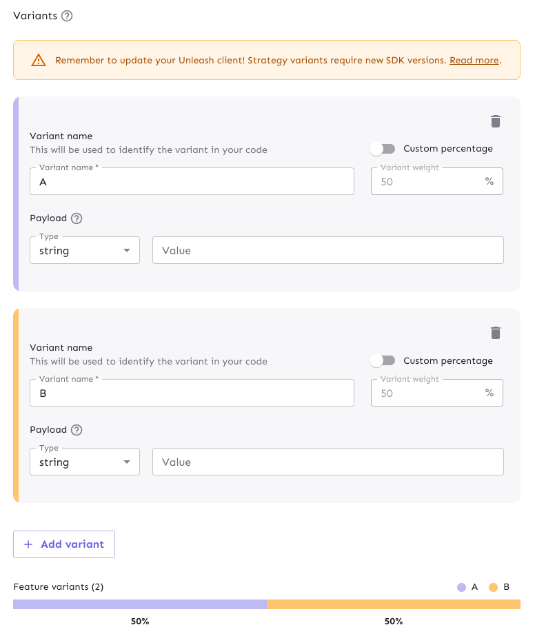Open the Payload help icon for variant A
Image resolution: width=535 pixels, height=636 pixels.
(76, 218)
